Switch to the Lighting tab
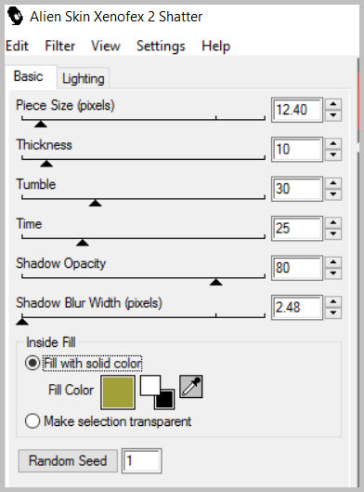Screen dimensions: 364x492 [x=83, y=78]
